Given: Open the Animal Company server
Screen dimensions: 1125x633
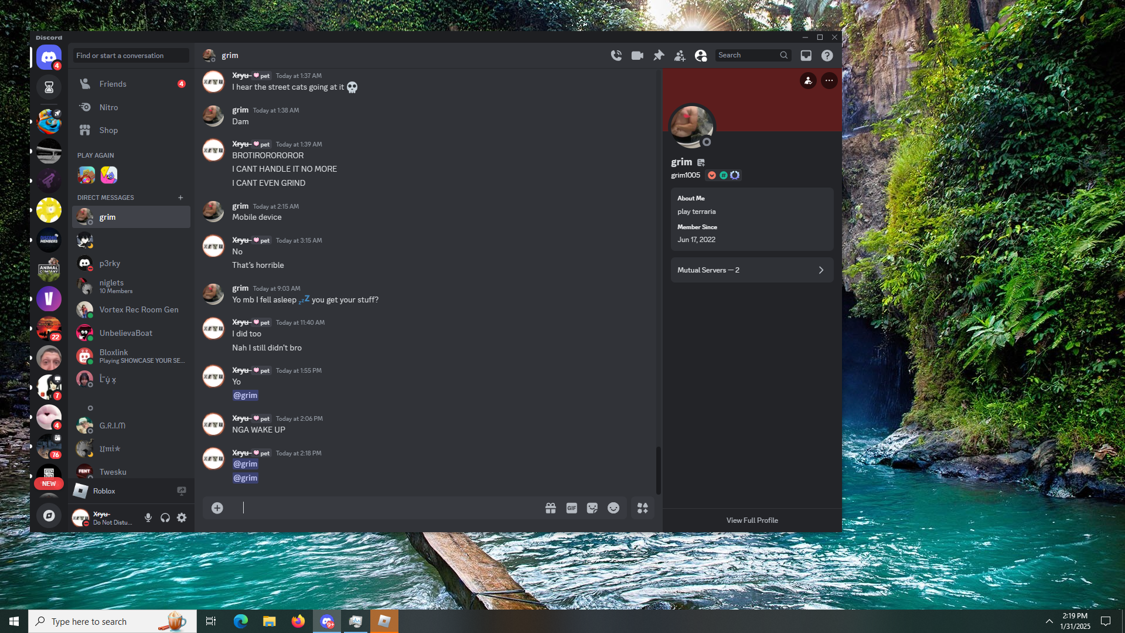Looking at the screenshot, I should (49, 270).
